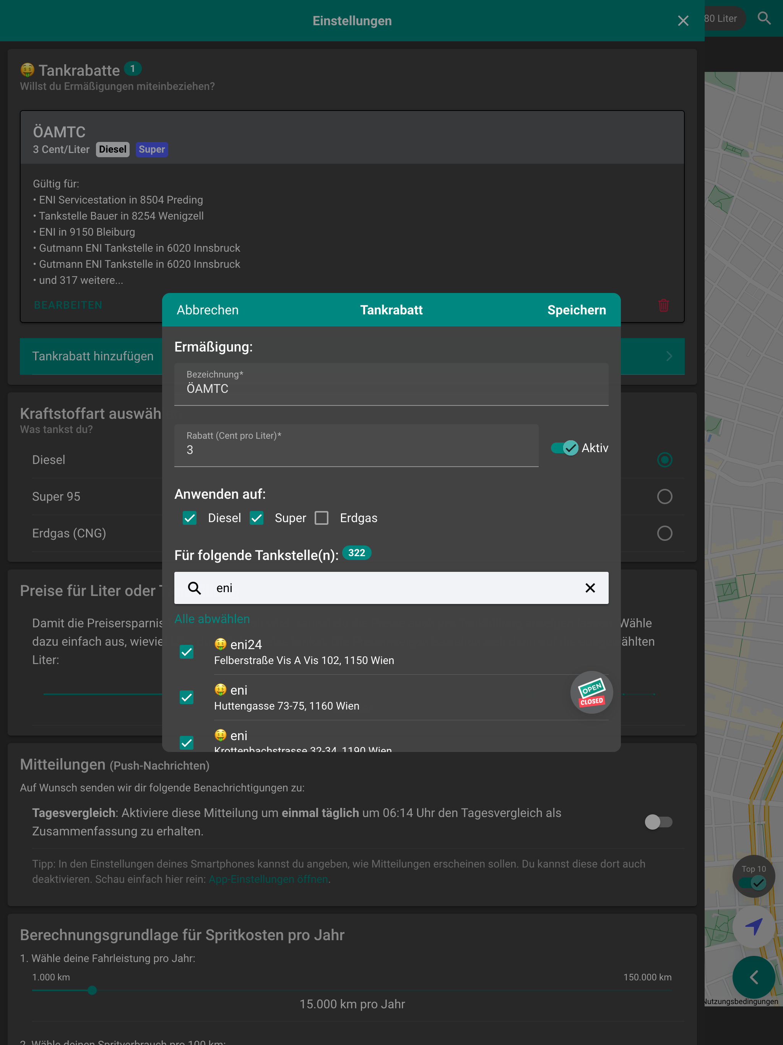Click the 'Felberstraße Vis A Vis 102' address

pyautogui.click(x=304, y=661)
